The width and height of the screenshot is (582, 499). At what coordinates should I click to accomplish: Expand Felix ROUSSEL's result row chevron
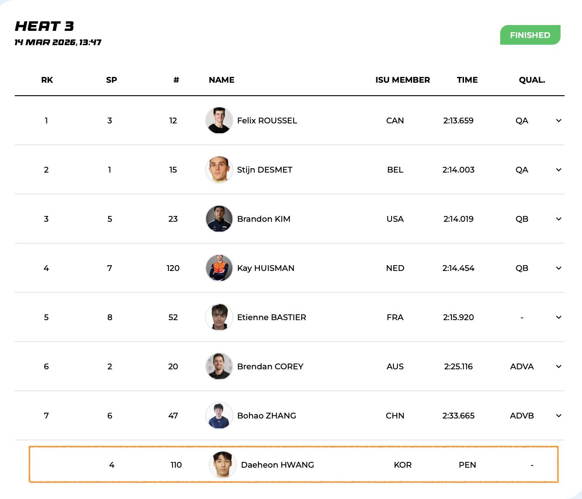(x=558, y=121)
